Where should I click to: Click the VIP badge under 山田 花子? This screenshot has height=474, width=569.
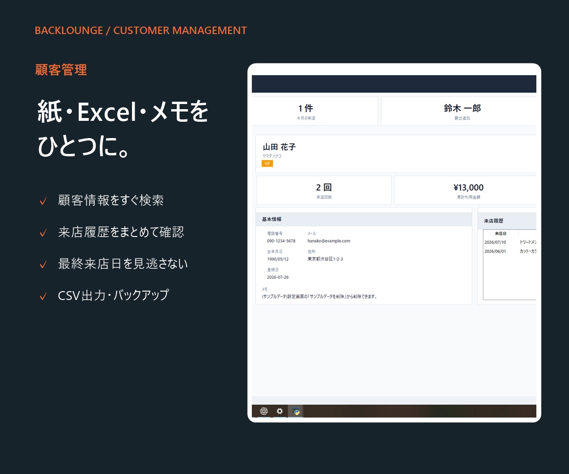(x=267, y=164)
